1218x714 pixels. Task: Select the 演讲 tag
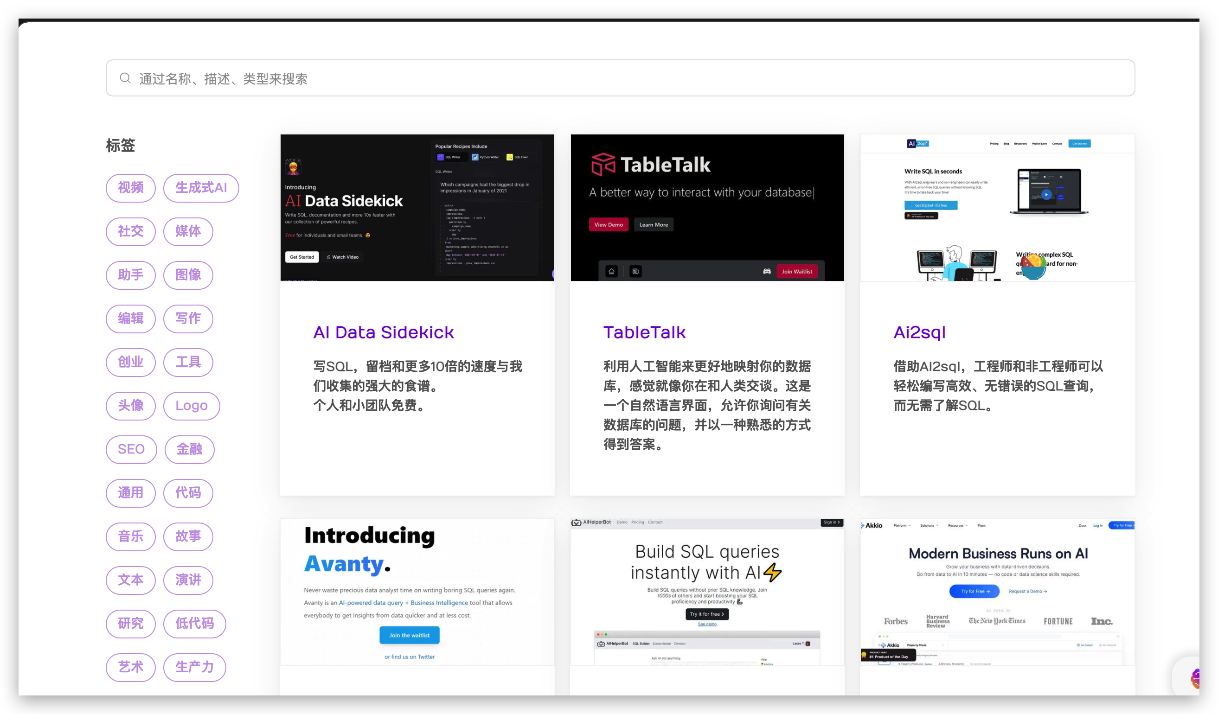[x=188, y=580]
